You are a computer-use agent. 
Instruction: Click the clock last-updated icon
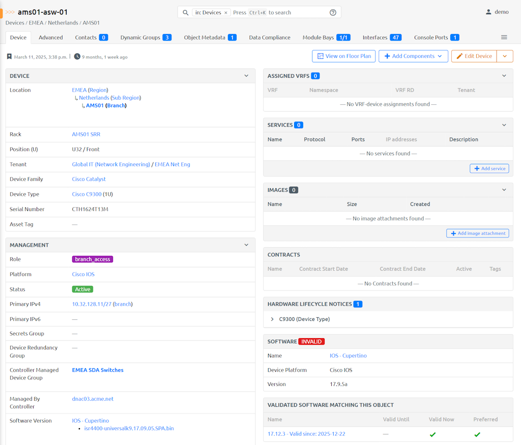pos(77,56)
